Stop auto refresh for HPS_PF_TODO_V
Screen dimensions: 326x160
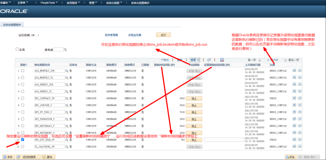(x=194, y=112)
